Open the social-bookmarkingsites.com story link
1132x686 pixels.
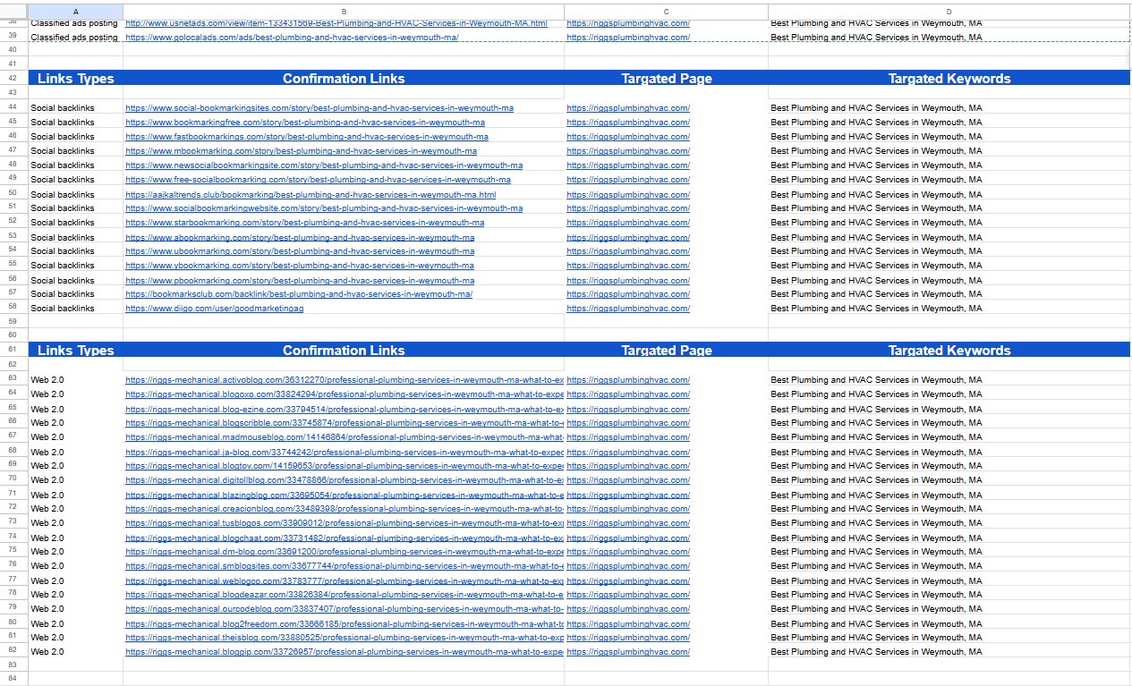(x=319, y=108)
